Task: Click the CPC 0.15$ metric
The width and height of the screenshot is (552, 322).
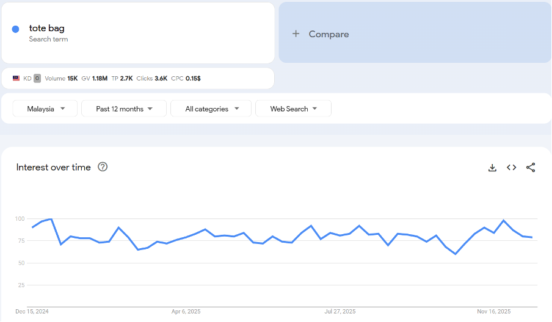Action: [186, 78]
